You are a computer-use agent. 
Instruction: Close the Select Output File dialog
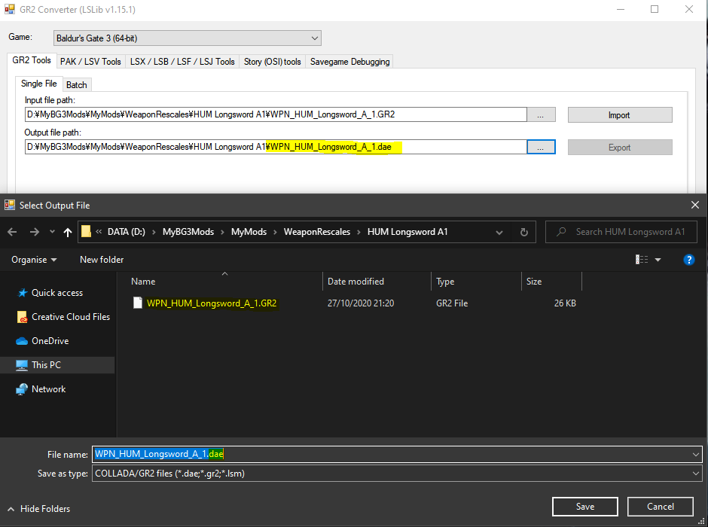click(695, 206)
